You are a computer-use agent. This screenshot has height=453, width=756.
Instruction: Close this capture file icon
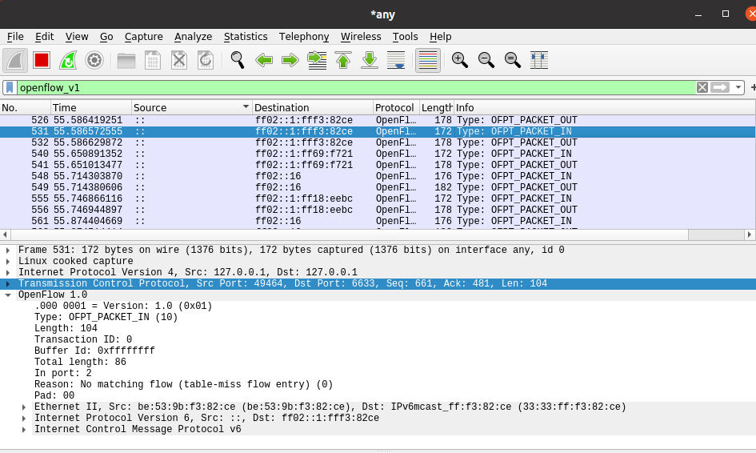[179, 60]
